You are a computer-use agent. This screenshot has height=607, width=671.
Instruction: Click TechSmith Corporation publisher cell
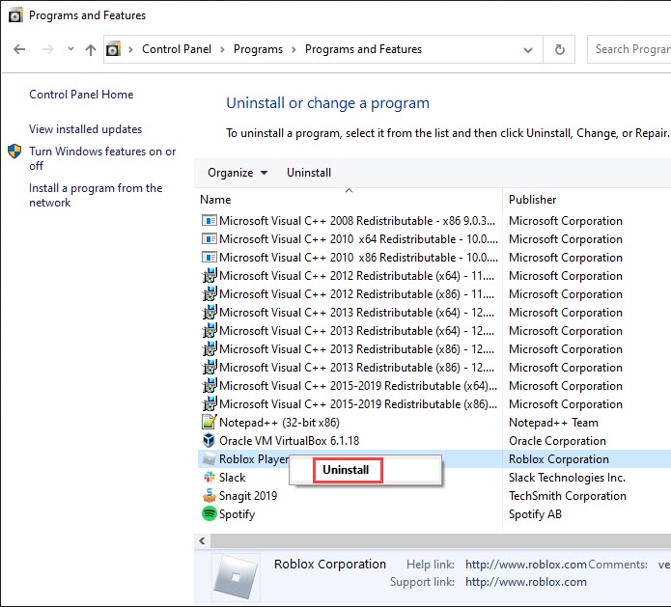(568, 496)
